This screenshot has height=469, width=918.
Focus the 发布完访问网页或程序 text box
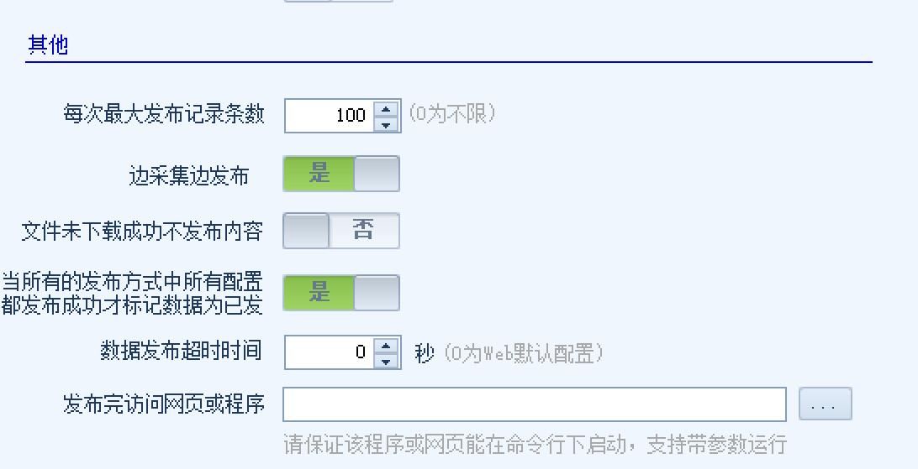click(x=534, y=404)
